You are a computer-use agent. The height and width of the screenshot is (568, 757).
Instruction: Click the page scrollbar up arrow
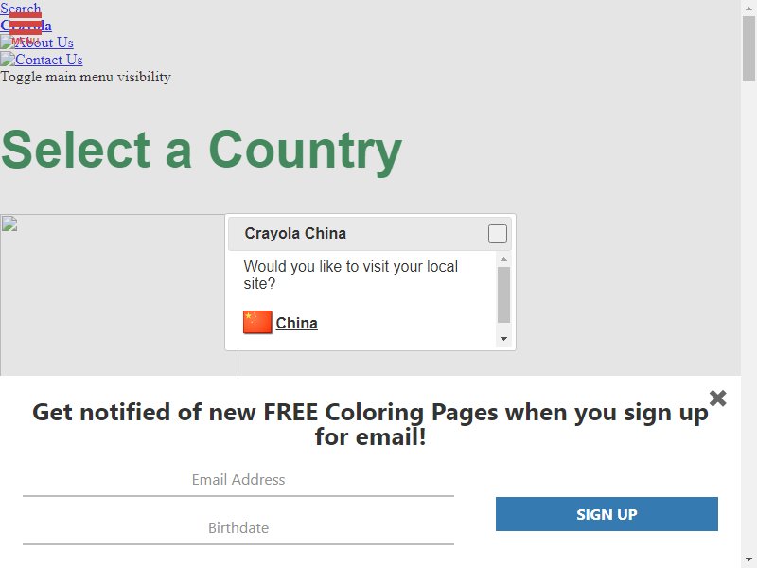[748, 7]
